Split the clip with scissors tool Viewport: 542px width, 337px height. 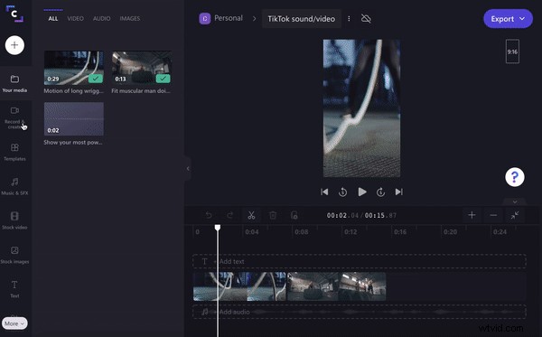point(251,215)
